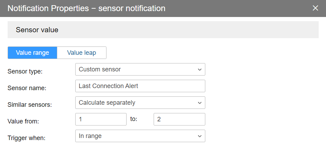Viewport: 326px width, 147px height.
Task: Click the Trigger when label
Action: pos(26,138)
